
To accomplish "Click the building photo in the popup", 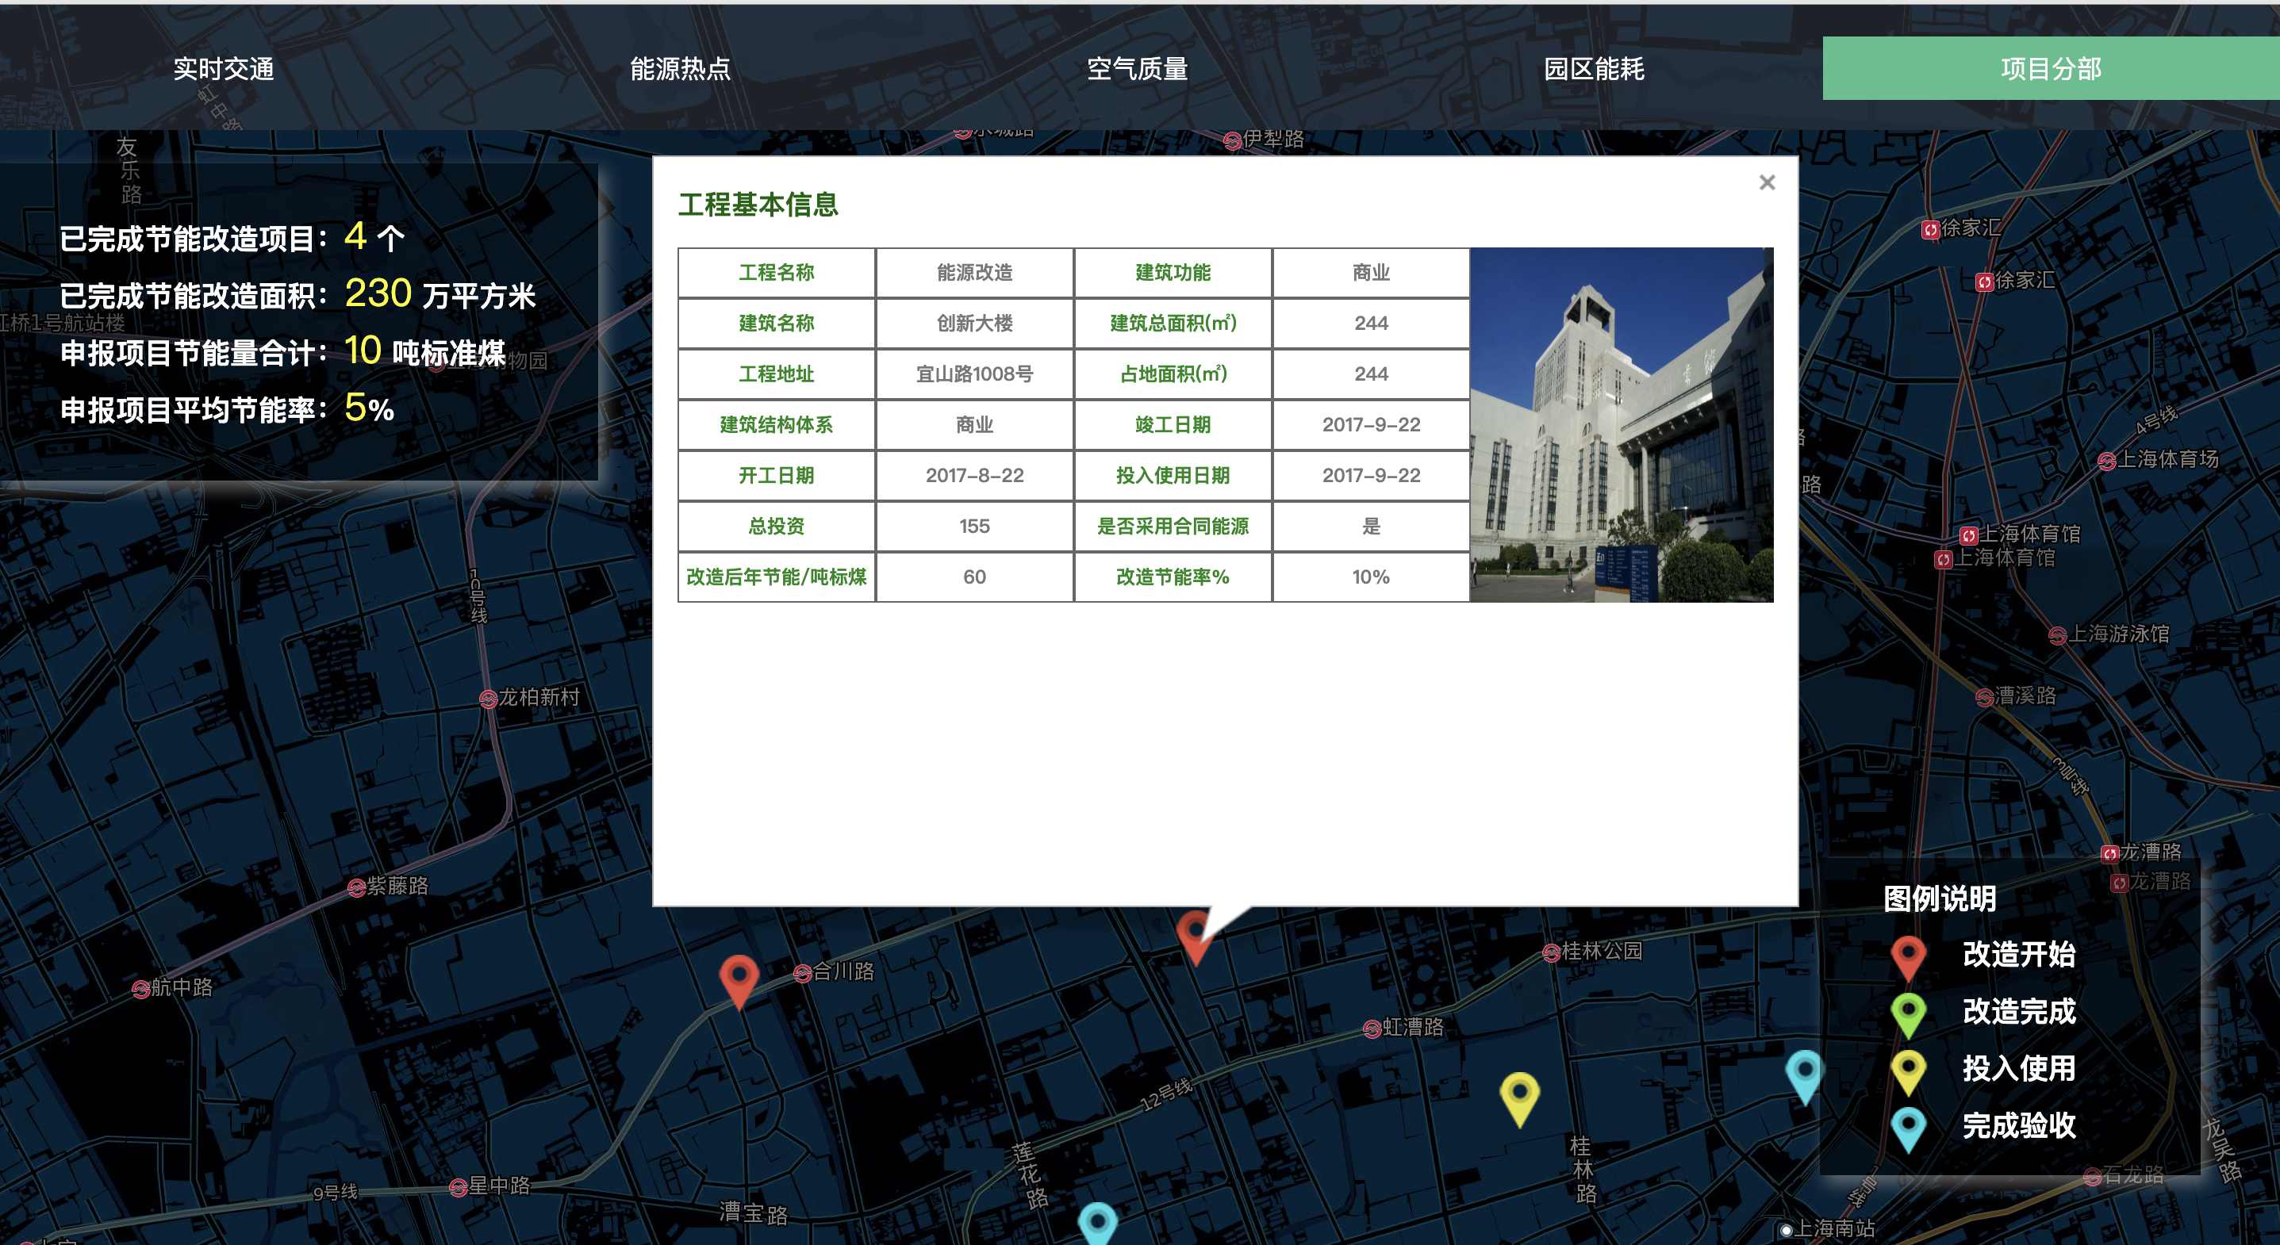I will click(x=1621, y=425).
